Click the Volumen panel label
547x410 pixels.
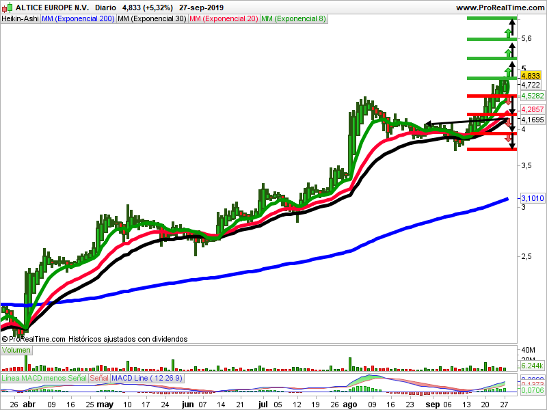(16, 350)
